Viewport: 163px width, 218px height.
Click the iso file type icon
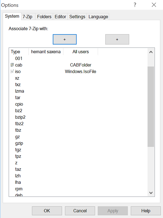tap(12, 72)
